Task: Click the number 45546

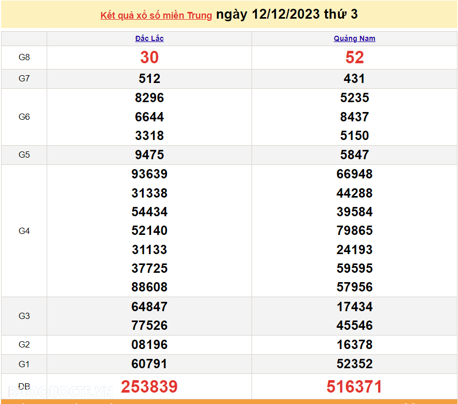Action: pyautogui.click(x=354, y=326)
